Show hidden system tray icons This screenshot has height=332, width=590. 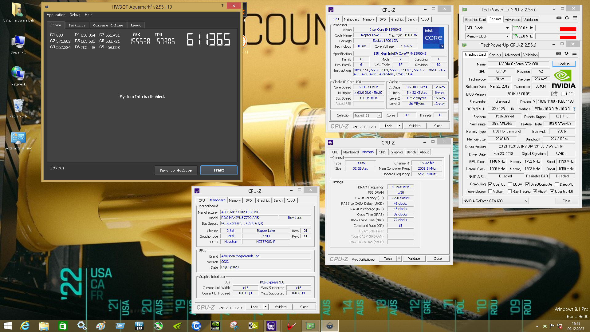click(537, 326)
